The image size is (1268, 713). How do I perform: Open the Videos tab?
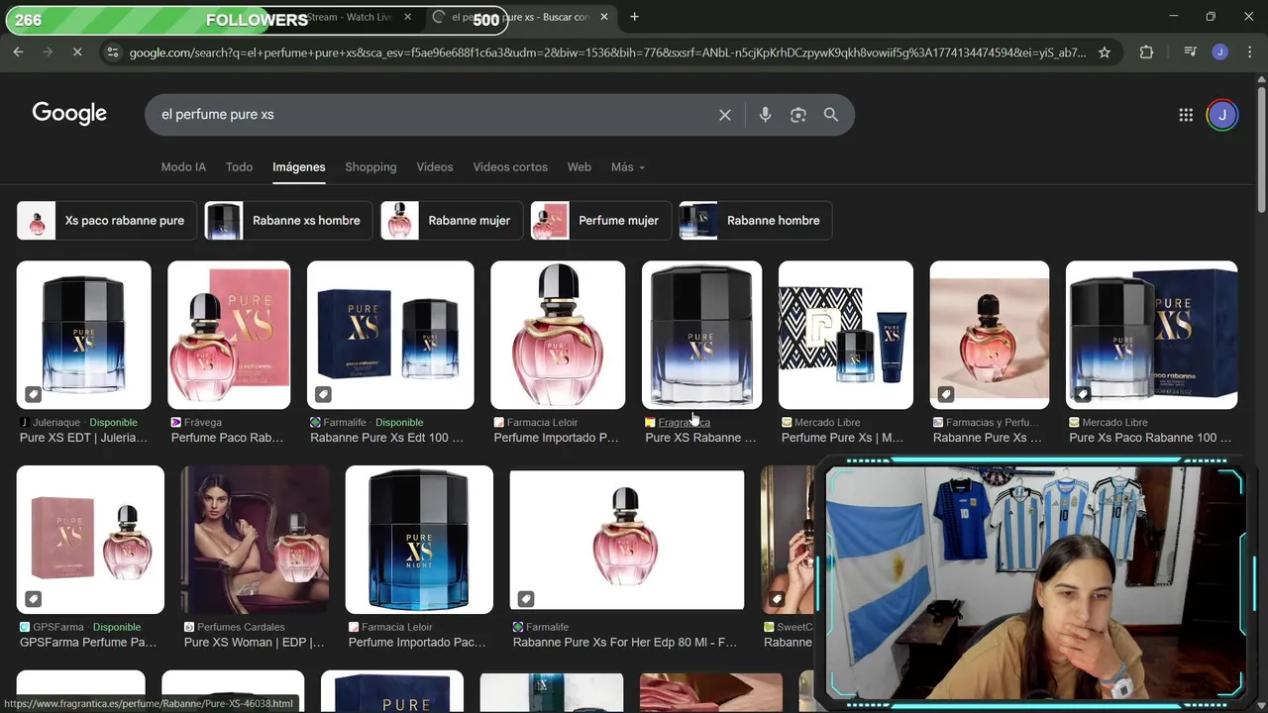coord(435,167)
